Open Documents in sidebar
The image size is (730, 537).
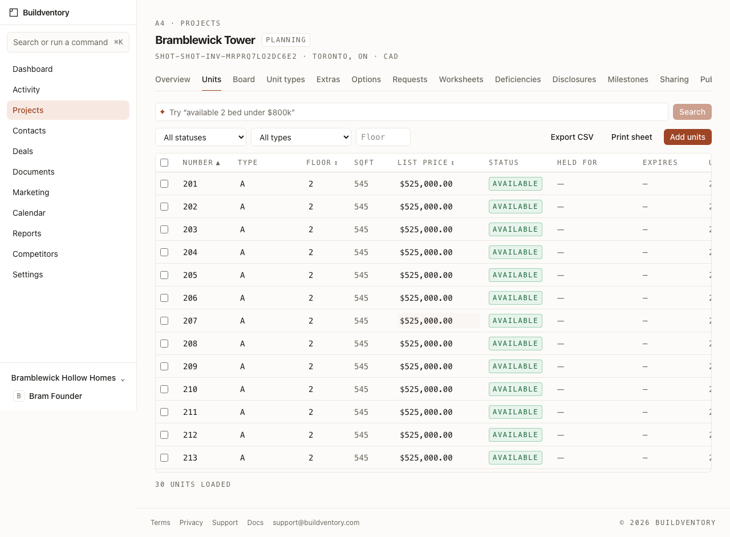pyautogui.click(x=68, y=172)
